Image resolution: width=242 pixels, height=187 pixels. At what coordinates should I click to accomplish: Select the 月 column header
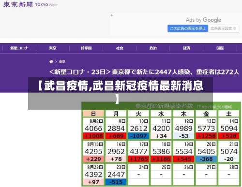coord(116,114)
